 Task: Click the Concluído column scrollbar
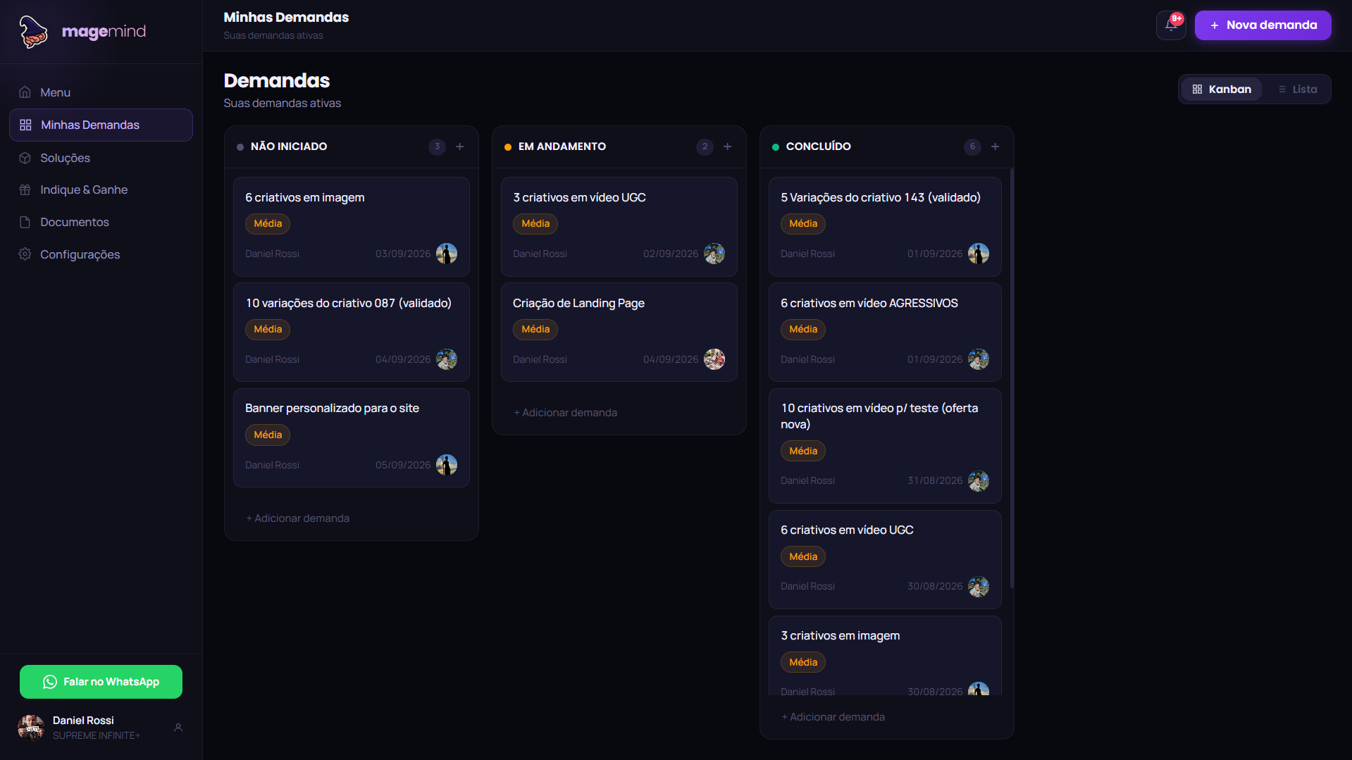1012,378
